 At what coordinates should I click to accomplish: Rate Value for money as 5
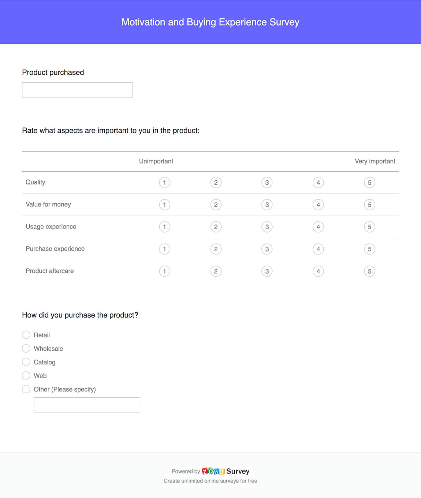[x=369, y=205]
